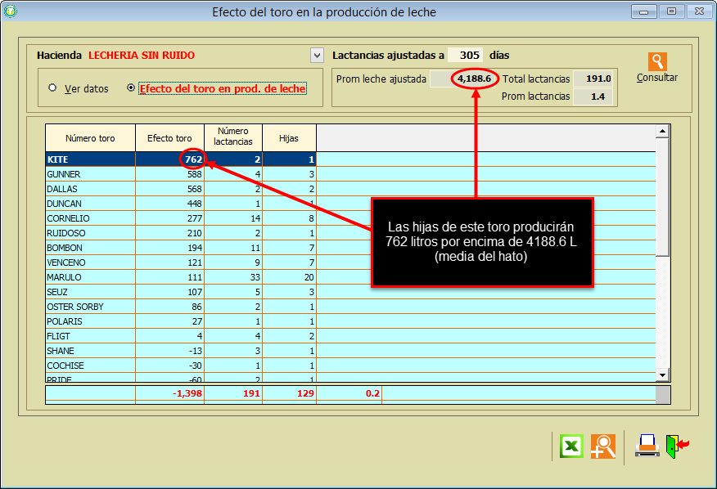Maximize the window

[671, 11]
